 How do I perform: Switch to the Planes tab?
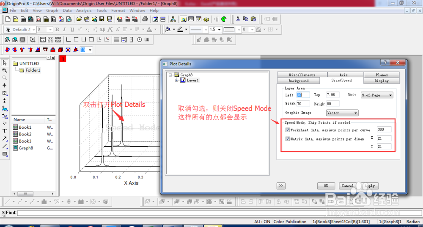point(382,75)
